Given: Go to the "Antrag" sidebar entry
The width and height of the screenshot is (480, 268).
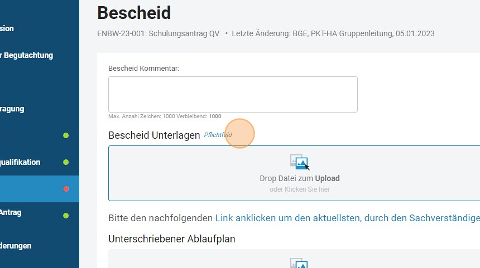Looking at the screenshot, I should coord(11,212).
